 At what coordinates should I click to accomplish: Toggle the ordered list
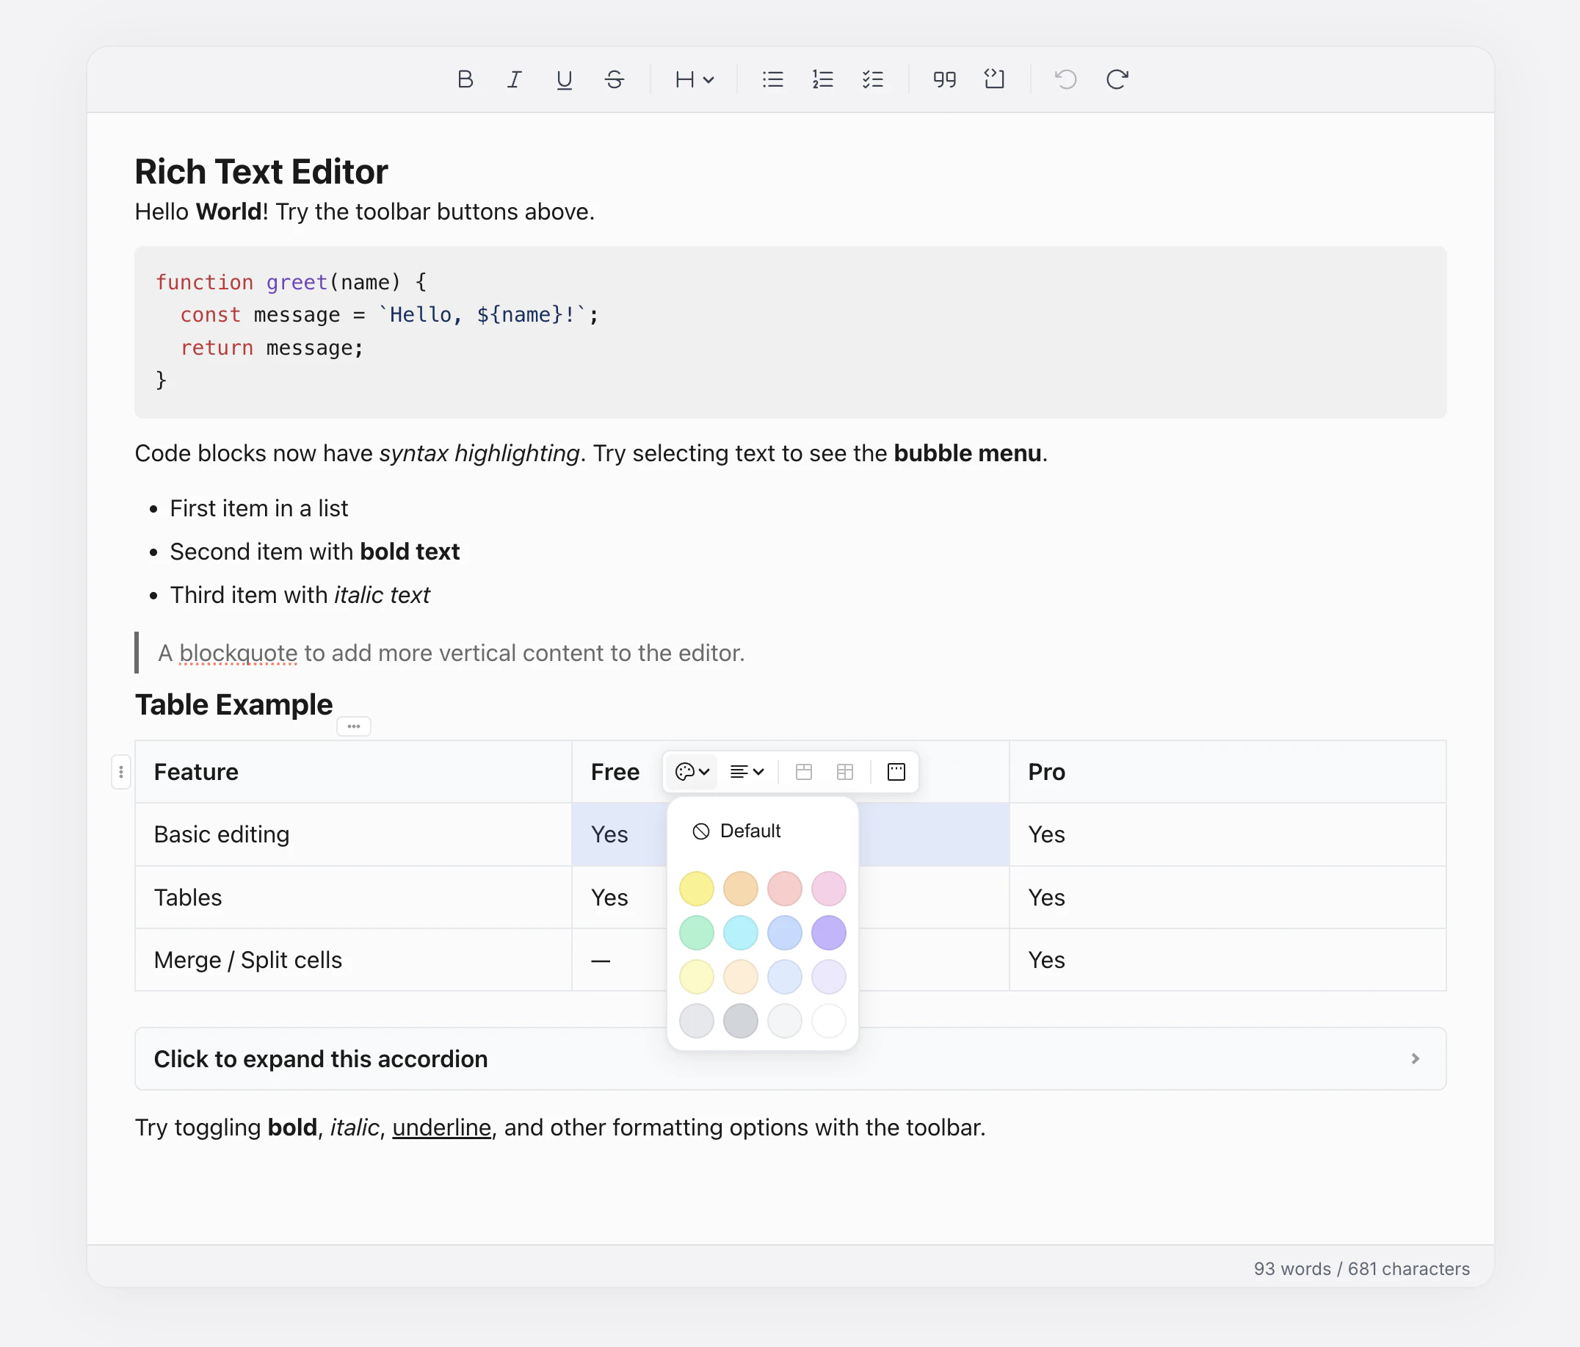click(x=823, y=79)
